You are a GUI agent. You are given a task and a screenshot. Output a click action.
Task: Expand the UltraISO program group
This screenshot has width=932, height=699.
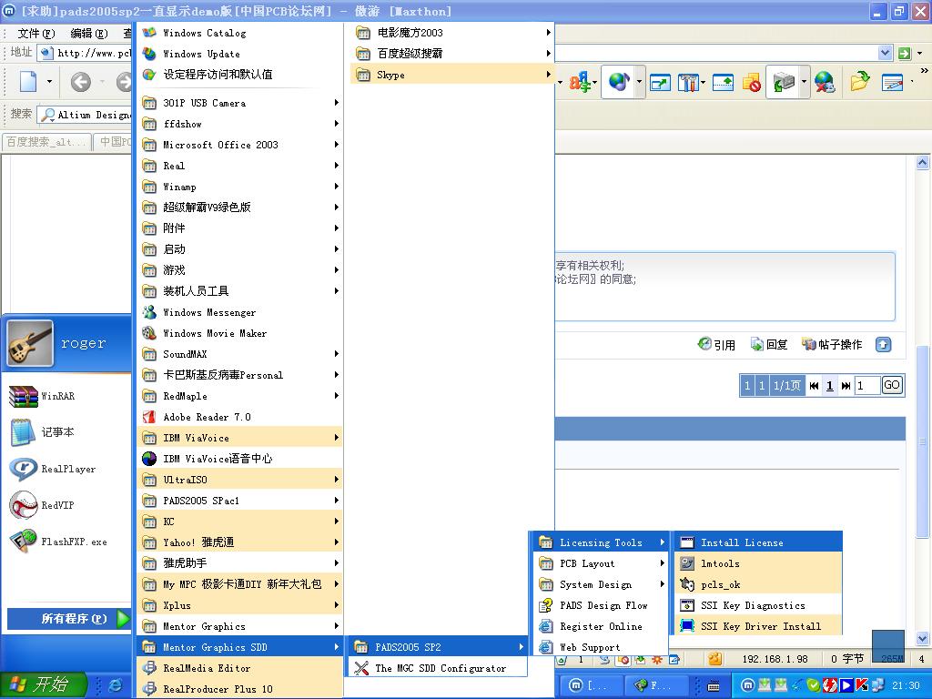(x=240, y=479)
